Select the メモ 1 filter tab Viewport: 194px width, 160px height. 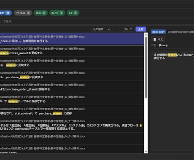point(73,13)
